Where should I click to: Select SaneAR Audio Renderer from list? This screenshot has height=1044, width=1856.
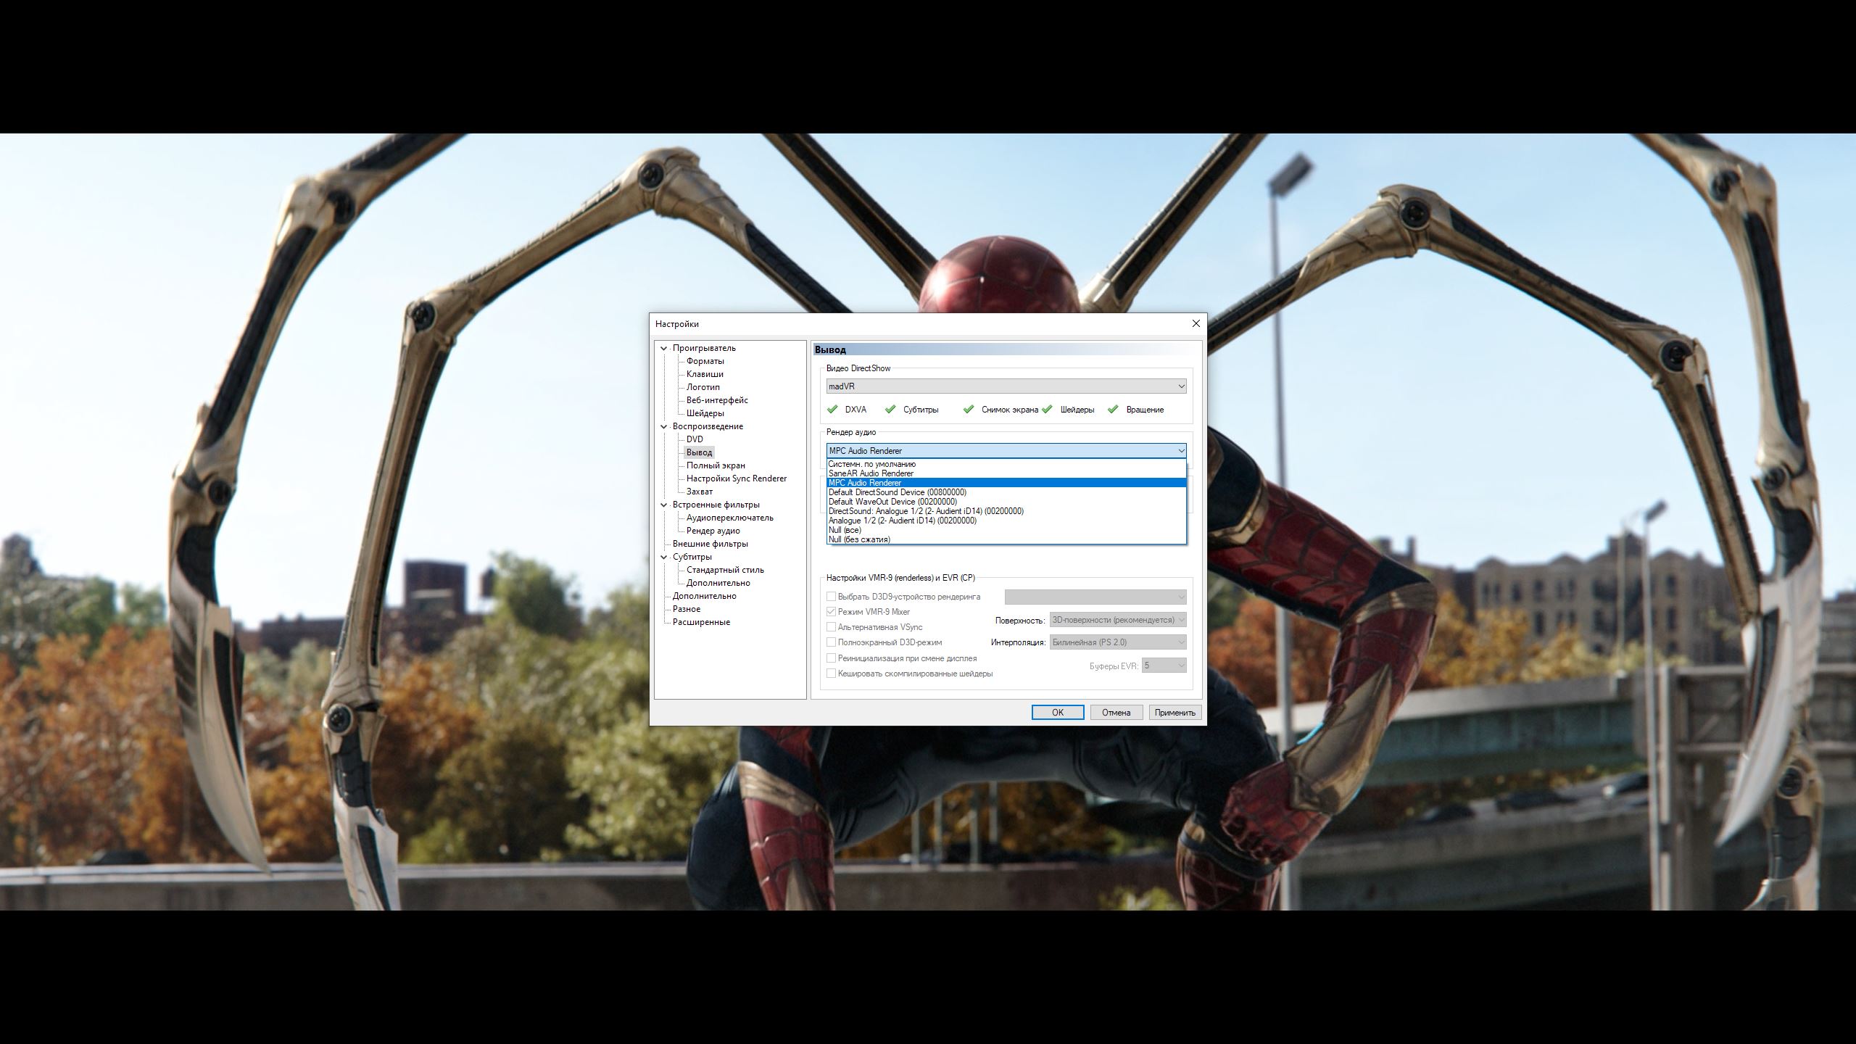(871, 473)
